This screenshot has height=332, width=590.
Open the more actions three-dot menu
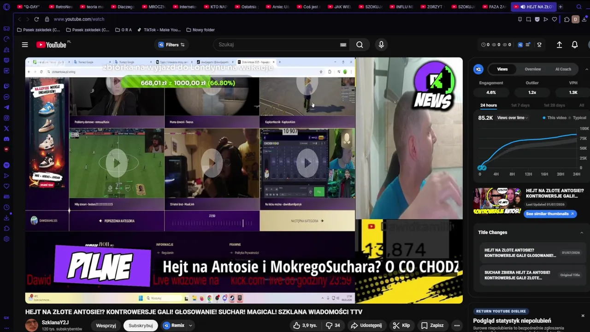[457, 326]
